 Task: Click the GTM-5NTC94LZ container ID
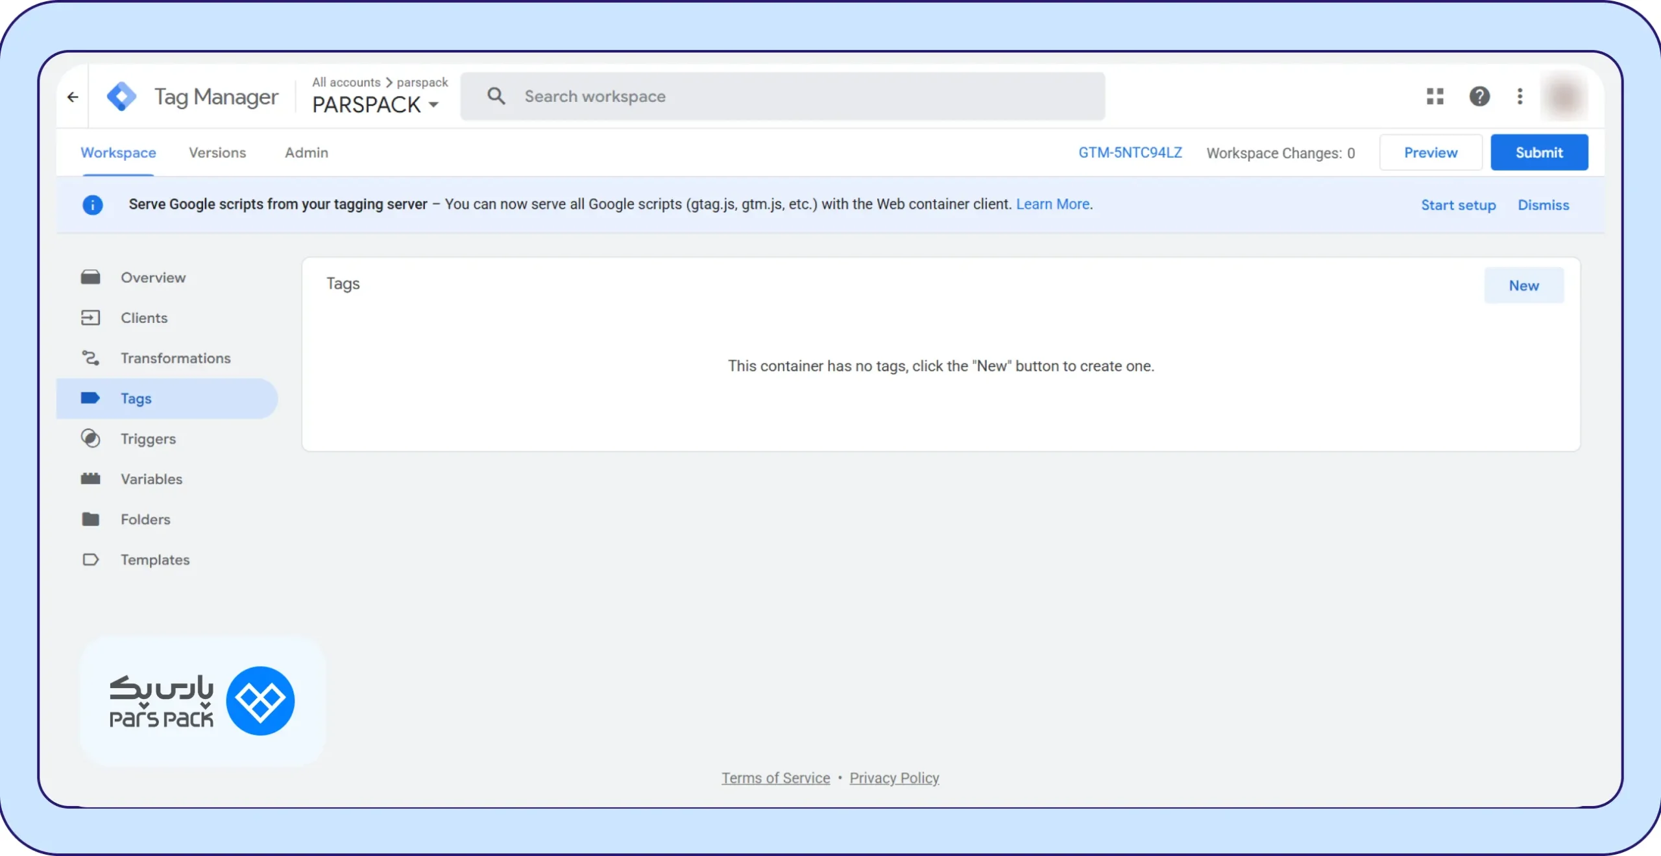tap(1130, 152)
